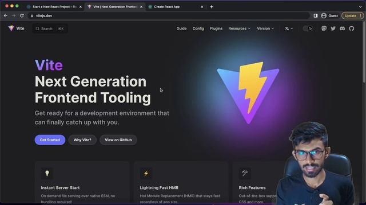Open the tab list chevron at the tab bar end
This screenshot has width=366, height=205.
pyautogui.click(x=360, y=7)
